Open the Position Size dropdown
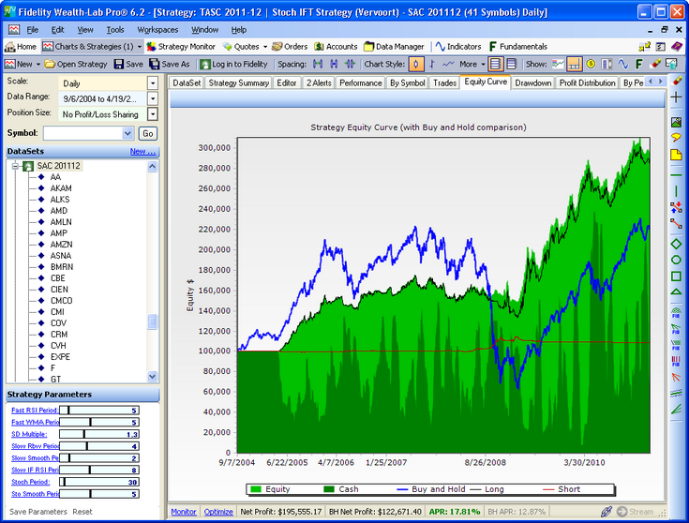Viewport: 689px width, 523px height. (x=153, y=113)
